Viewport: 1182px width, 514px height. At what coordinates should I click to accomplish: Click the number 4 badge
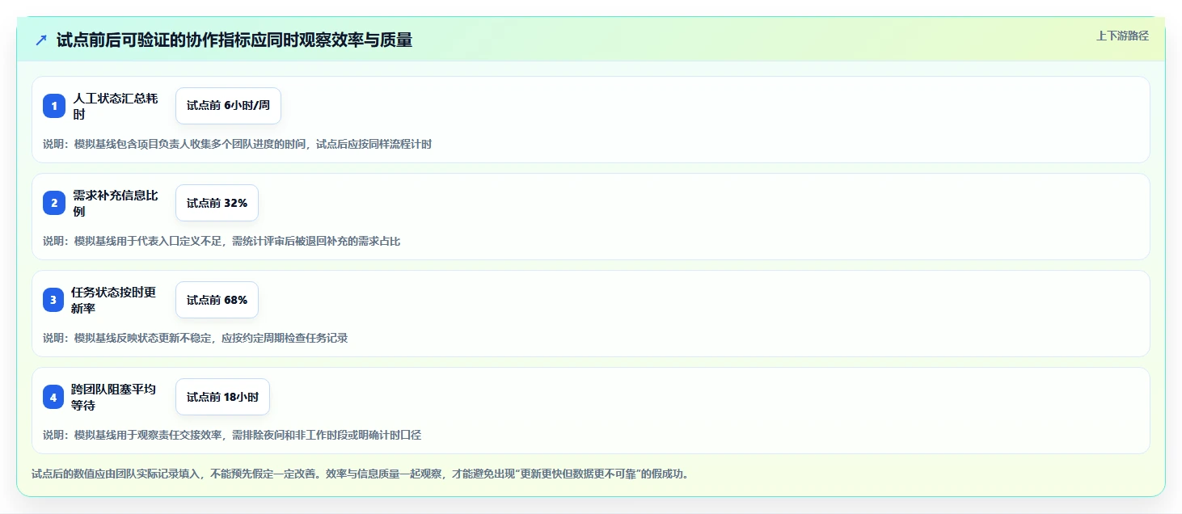[x=54, y=397]
